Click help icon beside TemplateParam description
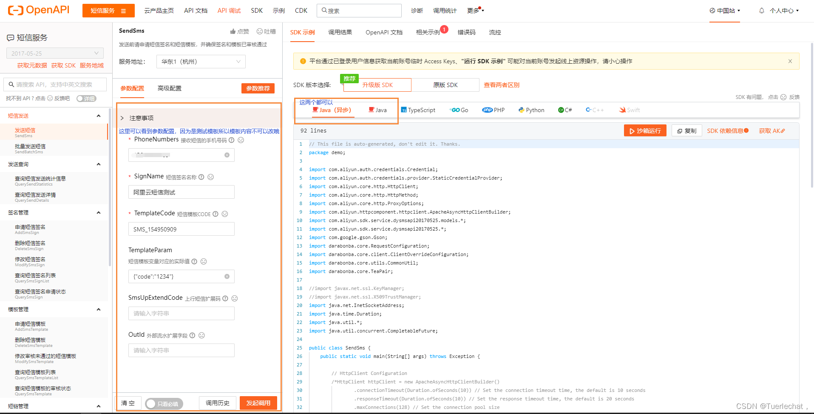814x414 pixels. click(x=194, y=262)
